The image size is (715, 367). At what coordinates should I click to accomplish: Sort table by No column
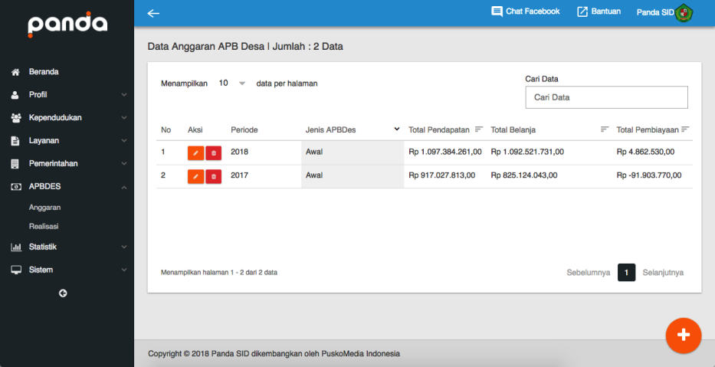[166, 130]
